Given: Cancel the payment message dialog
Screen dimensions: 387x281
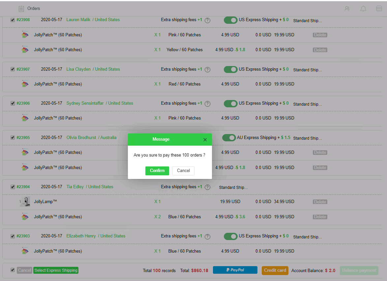Looking at the screenshot, I should 183,170.
